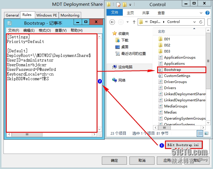The width and height of the screenshot is (213, 169).
Task: Open 格式(O) menu in Notepad
Action: (x=45, y=30)
